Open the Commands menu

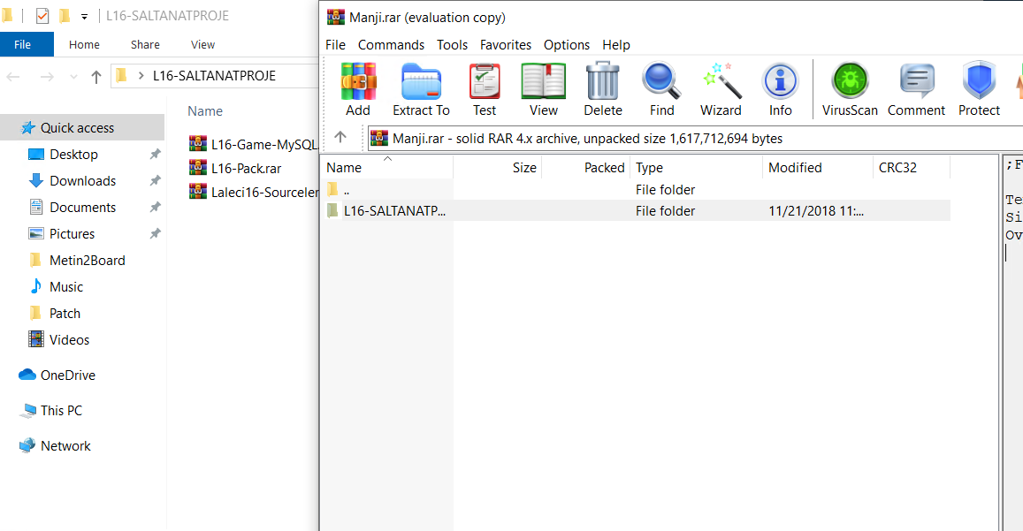pos(391,44)
